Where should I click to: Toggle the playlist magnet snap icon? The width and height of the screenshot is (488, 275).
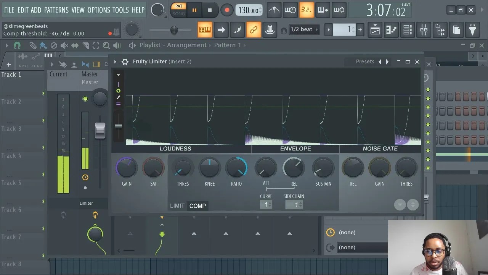pyautogui.click(x=17, y=45)
